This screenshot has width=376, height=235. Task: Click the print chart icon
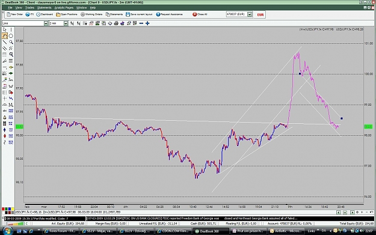point(116,23)
